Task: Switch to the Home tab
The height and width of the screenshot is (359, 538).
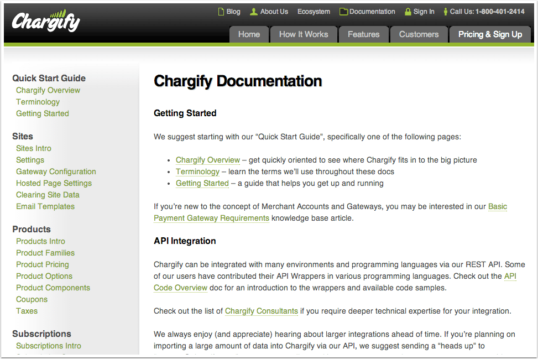Action: pyautogui.click(x=249, y=34)
